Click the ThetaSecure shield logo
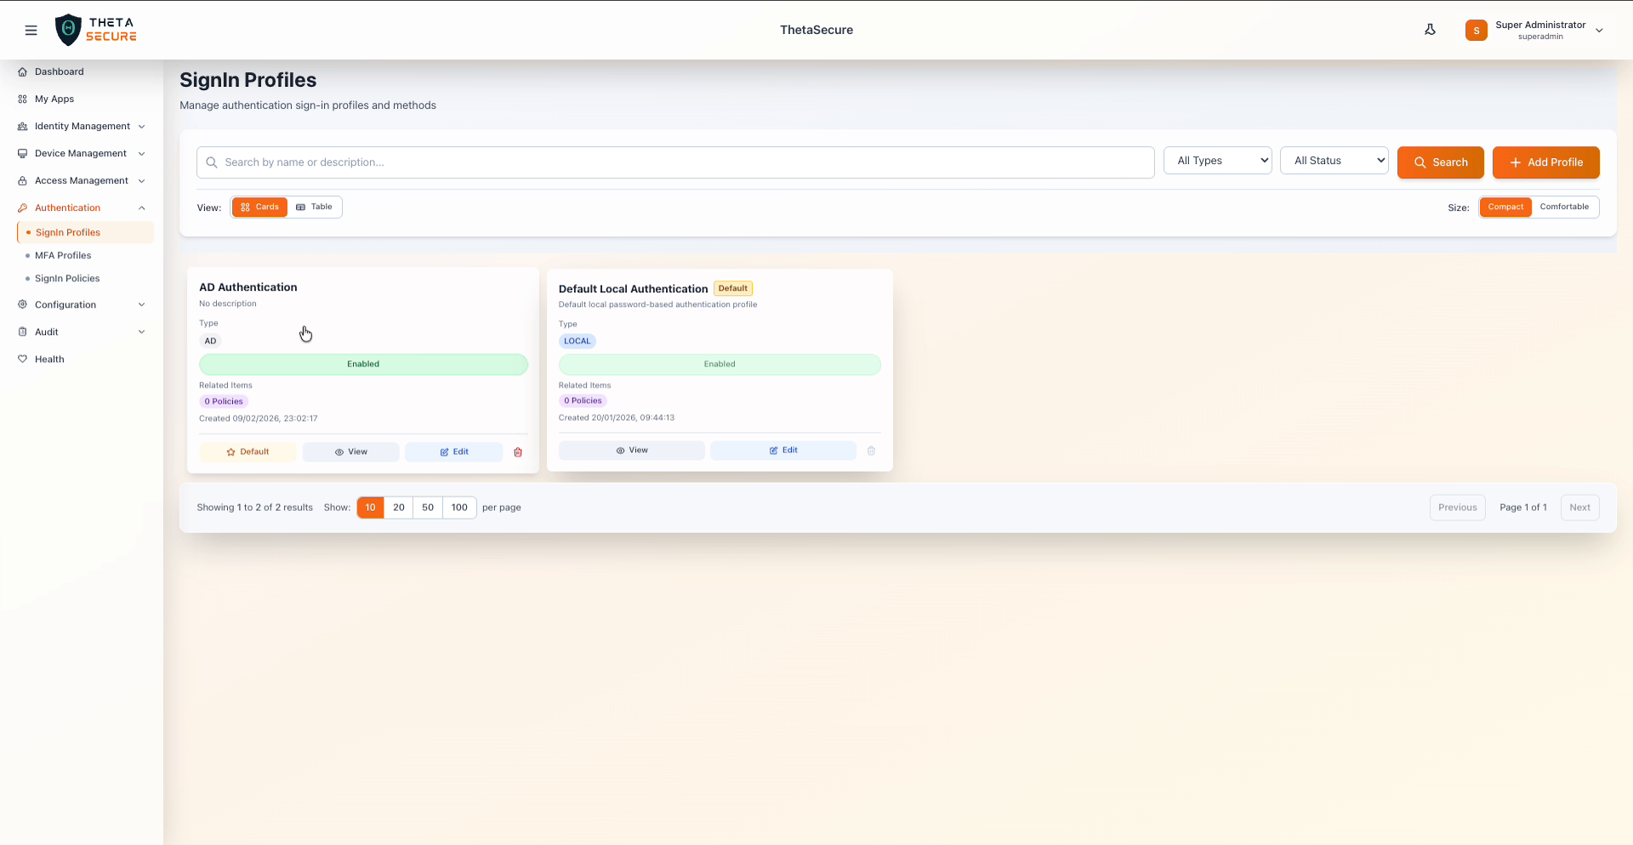Image resolution: width=1633 pixels, height=845 pixels. click(x=69, y=29)
